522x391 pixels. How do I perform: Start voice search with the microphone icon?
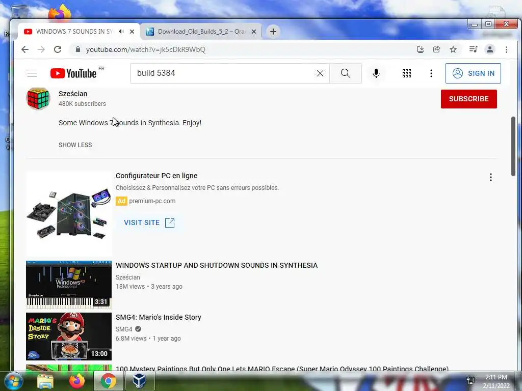tap(376, 73)
